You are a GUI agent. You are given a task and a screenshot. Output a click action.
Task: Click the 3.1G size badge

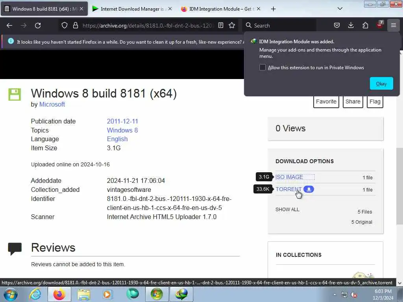264,177
